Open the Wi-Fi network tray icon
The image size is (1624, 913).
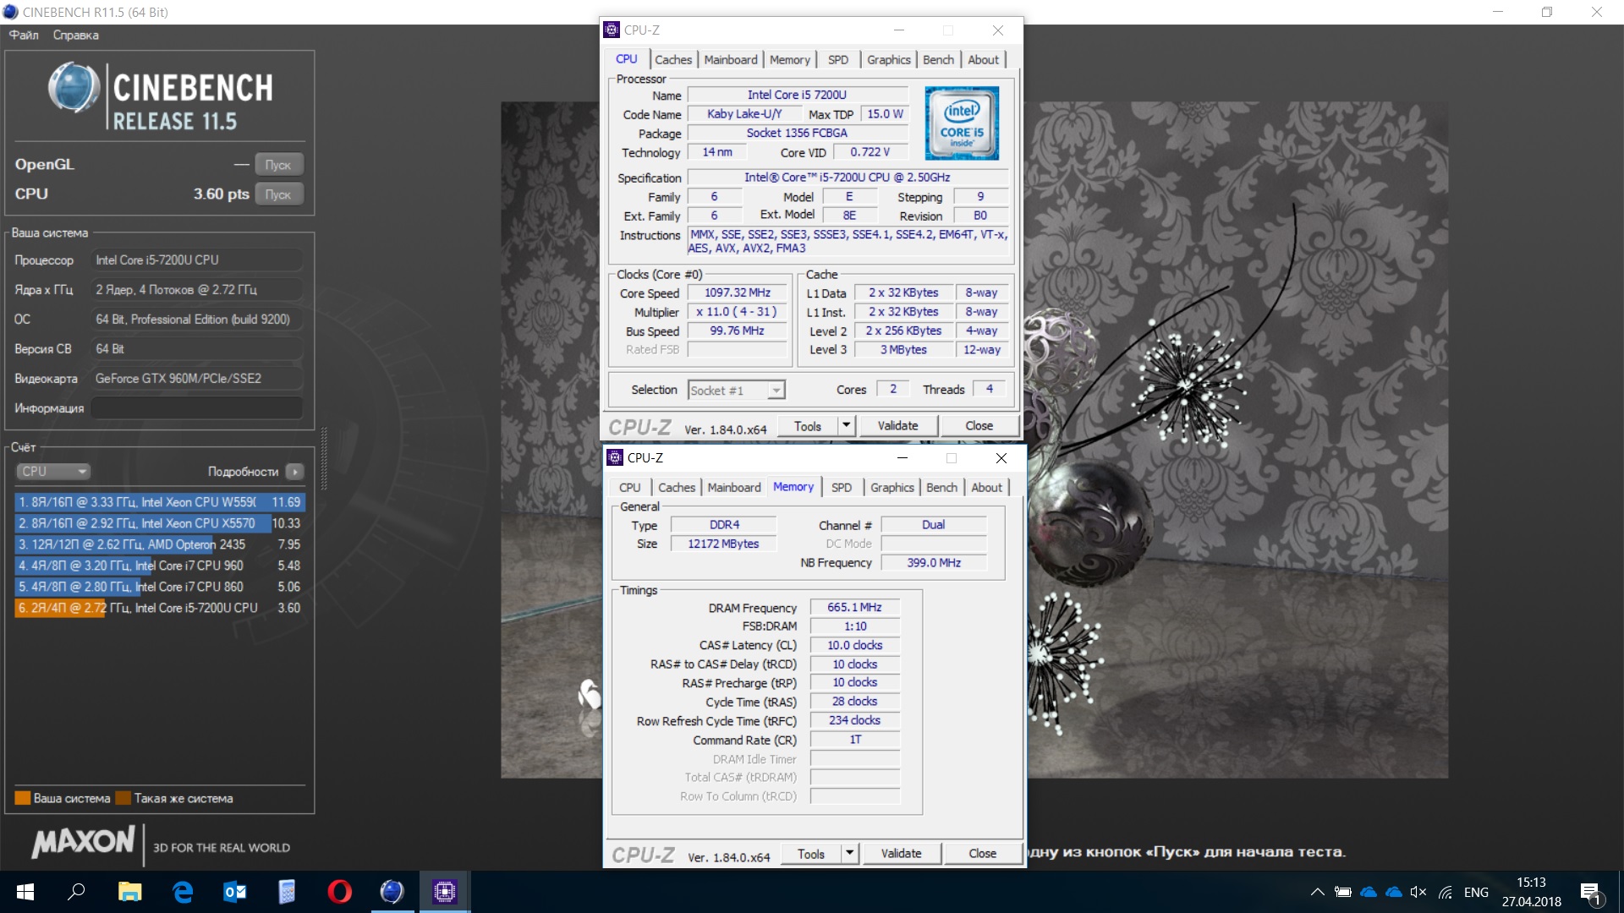coord(1446,892)
